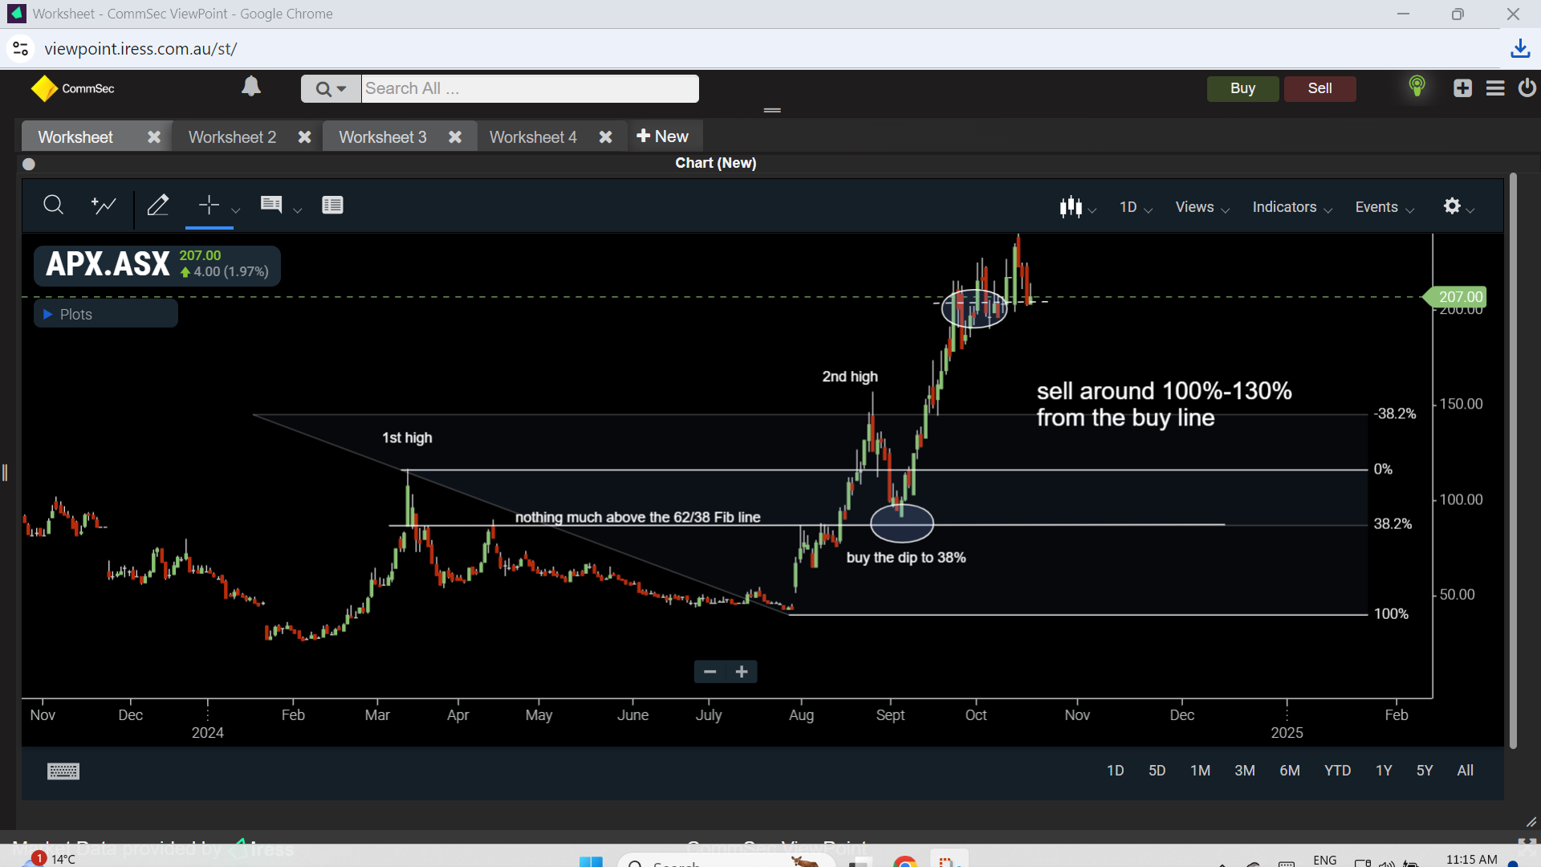Click the candlestick chart type icon
1541x867 pixels.
tap(1071, 207)
